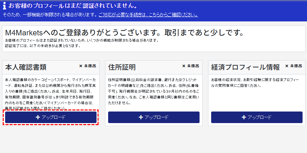Open the link ご対応が必要な手続きは、こちらからご確認ください

(x=148, y=15)
